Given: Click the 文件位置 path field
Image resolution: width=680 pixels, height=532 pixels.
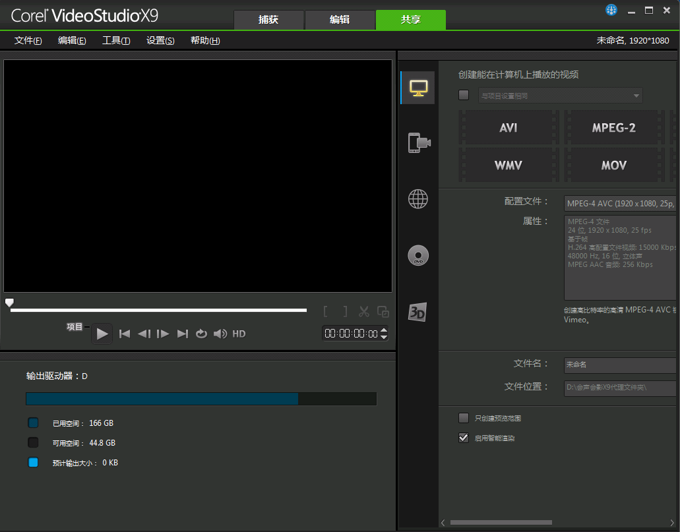Looking at the screenshot, I should pyautogui.click(x=620, y=388).
